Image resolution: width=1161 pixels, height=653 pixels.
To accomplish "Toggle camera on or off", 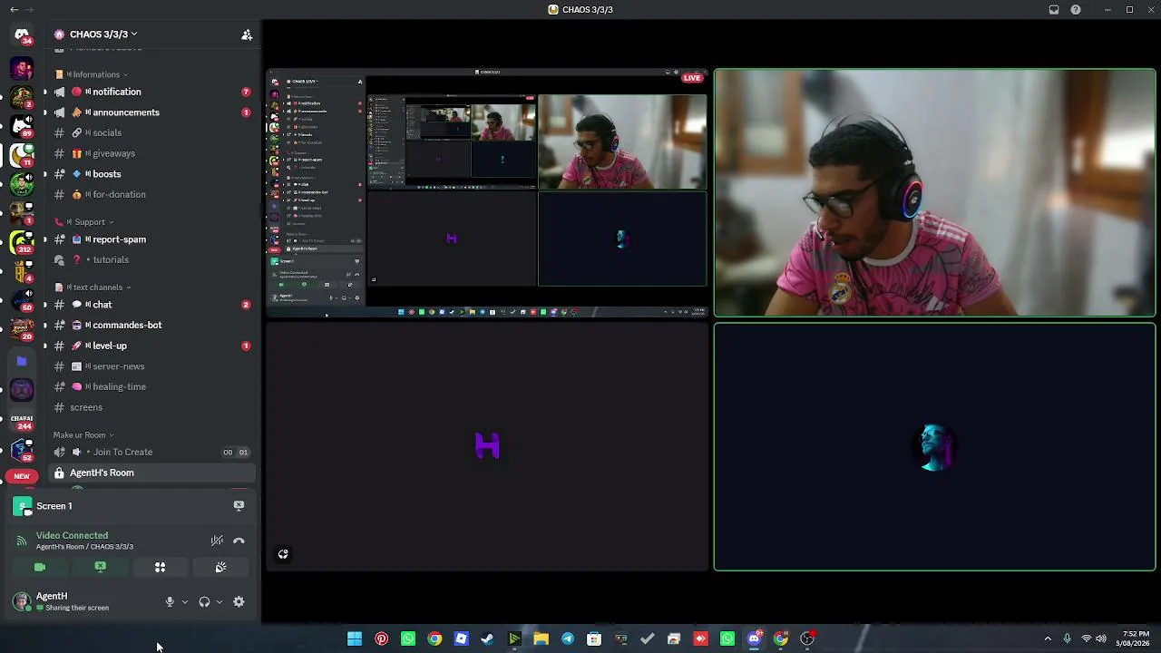I will (40, 567).
